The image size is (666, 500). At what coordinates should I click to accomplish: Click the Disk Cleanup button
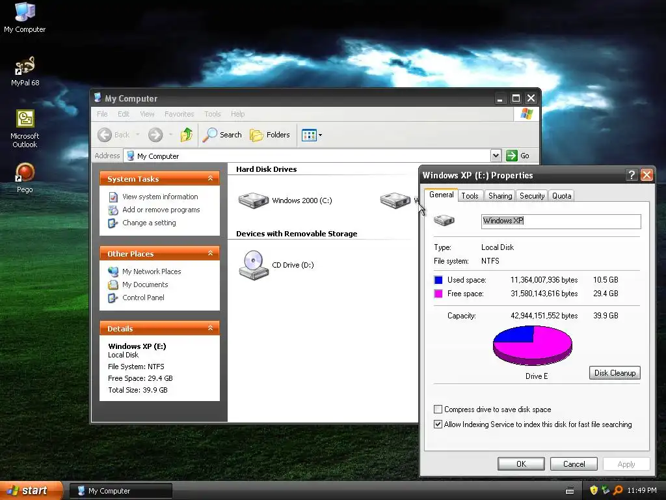click(615, 373)
